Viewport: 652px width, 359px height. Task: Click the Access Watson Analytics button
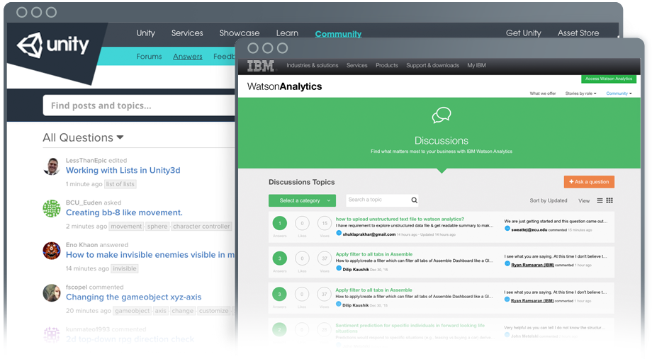609,79
